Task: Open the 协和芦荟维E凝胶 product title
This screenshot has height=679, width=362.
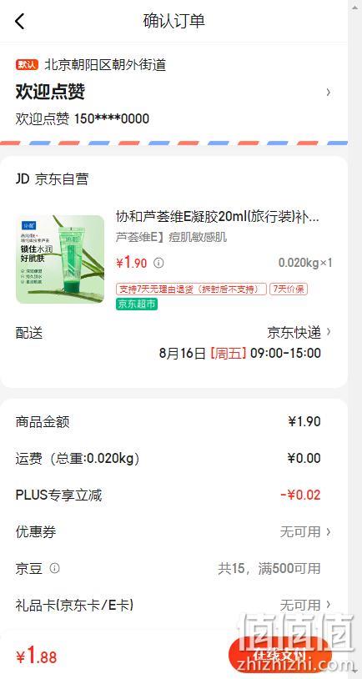Action: 218,217
